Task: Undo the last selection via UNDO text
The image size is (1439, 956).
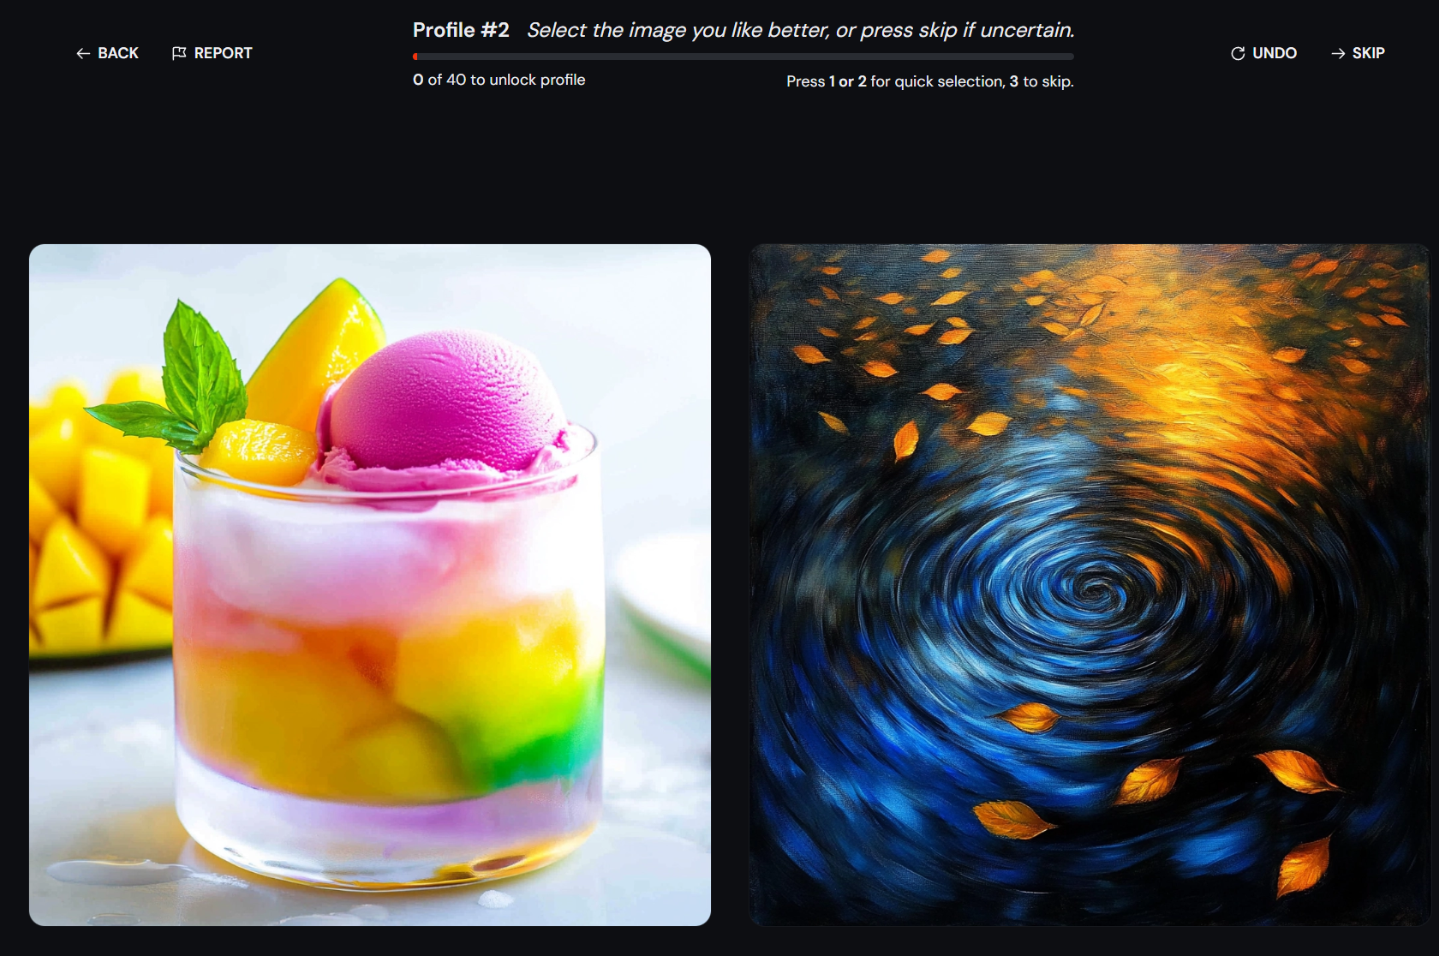Action: pos(1275,53)
